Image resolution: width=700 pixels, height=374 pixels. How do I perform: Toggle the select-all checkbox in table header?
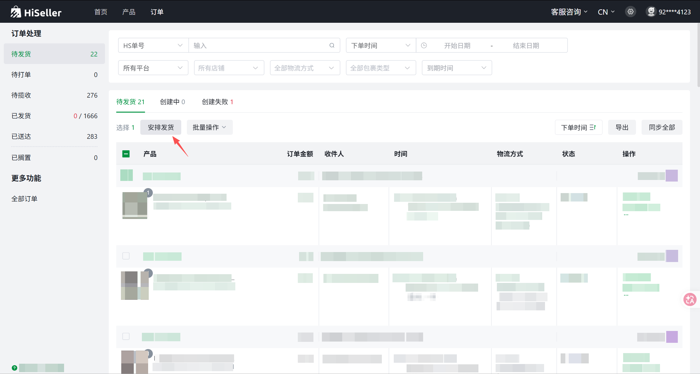[126, 154]
